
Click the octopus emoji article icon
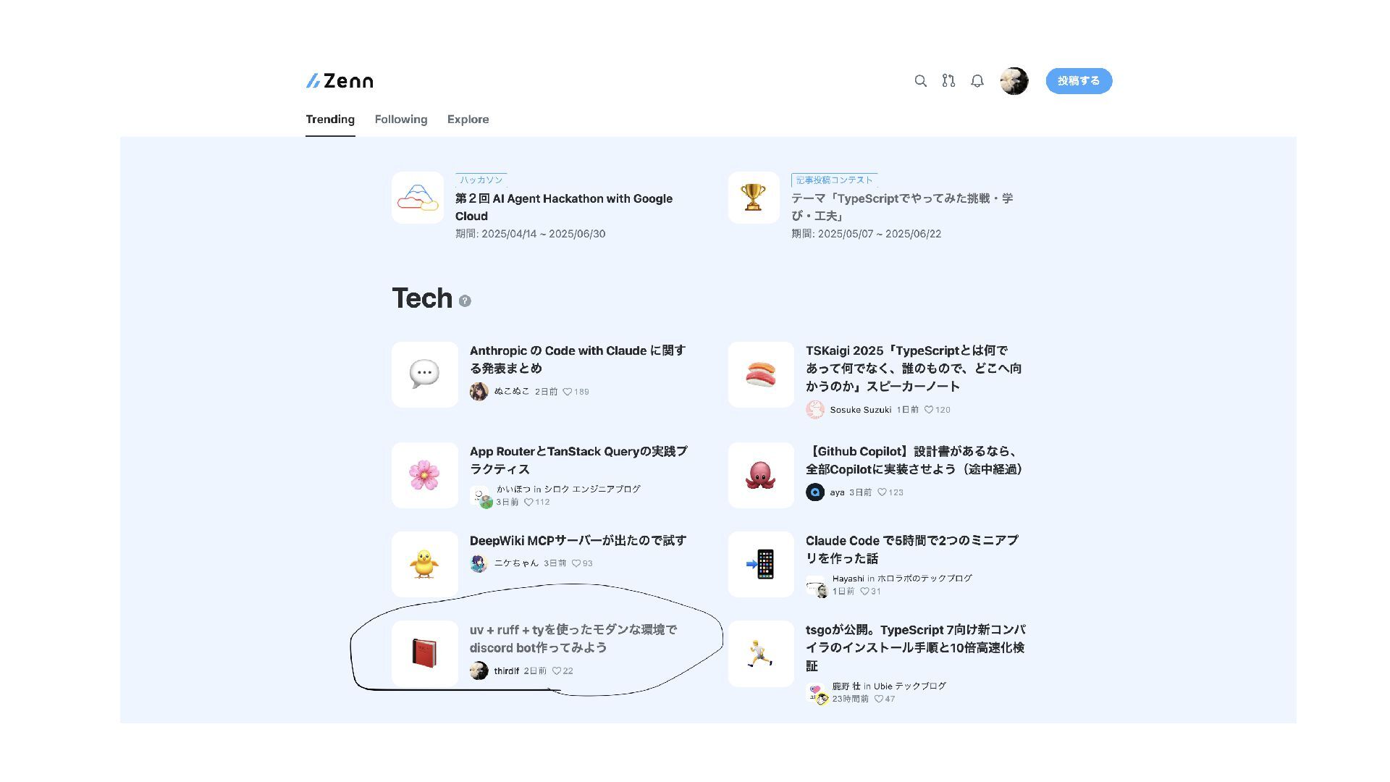click(761, 475)
